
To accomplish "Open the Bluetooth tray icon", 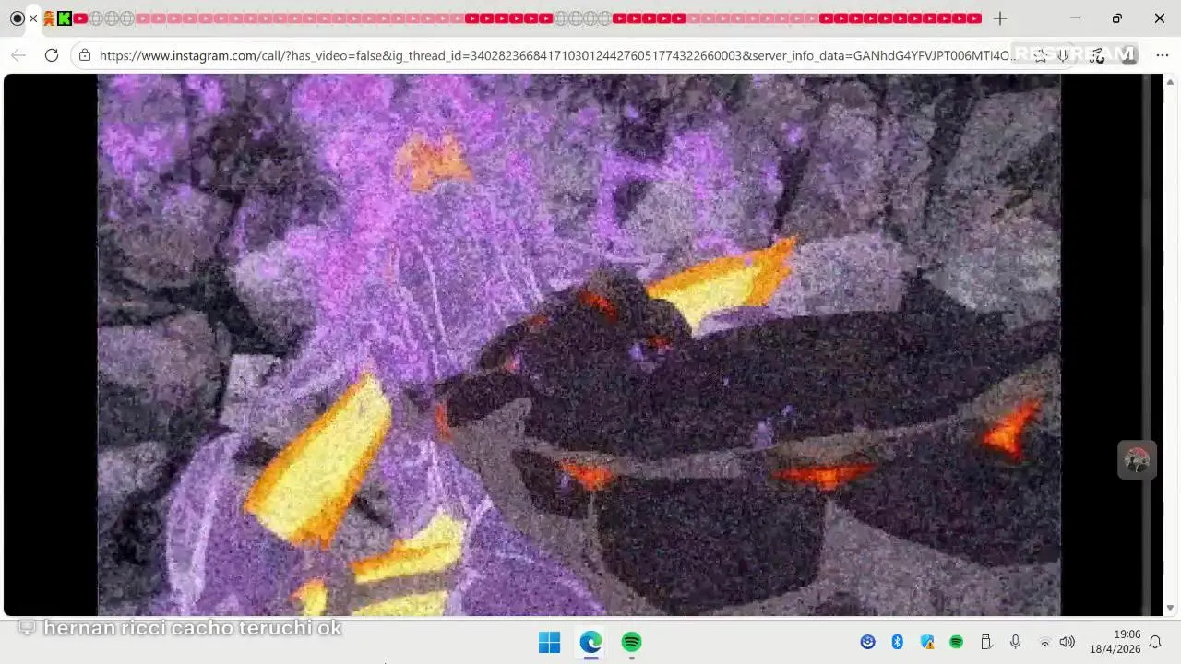I will [x=897, y=642].
